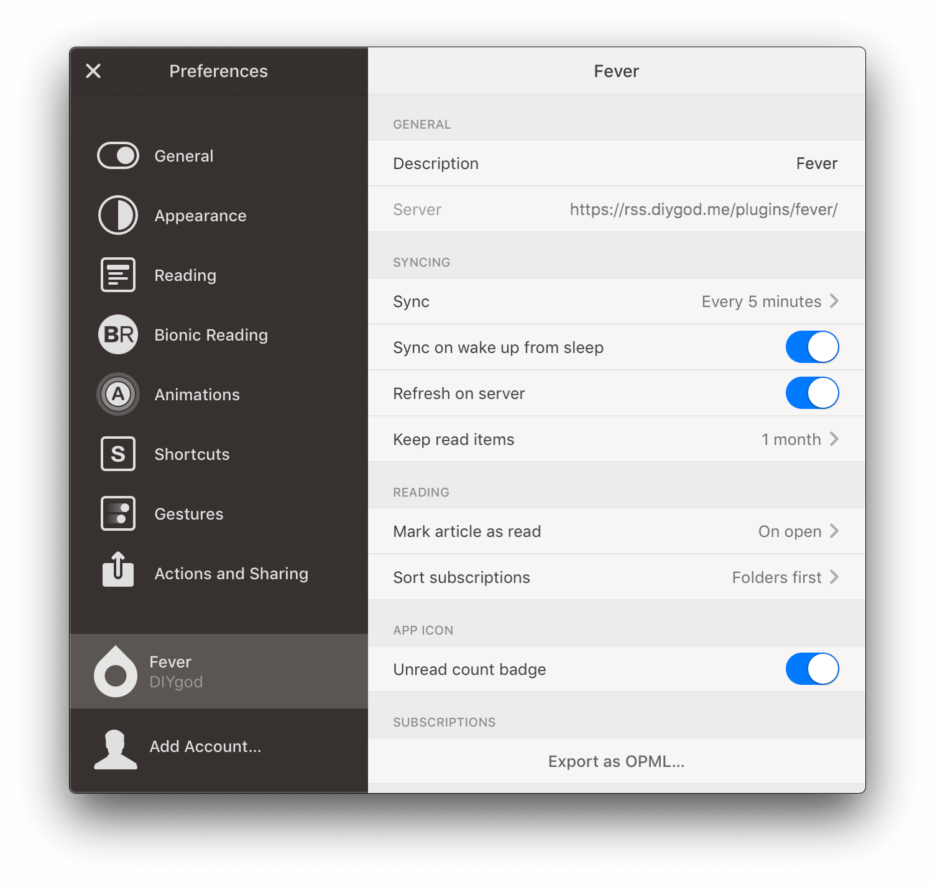935x885 pixels.
Task: Expand Sort subscriptions Folders first chevron
Action: click(834, 577)
